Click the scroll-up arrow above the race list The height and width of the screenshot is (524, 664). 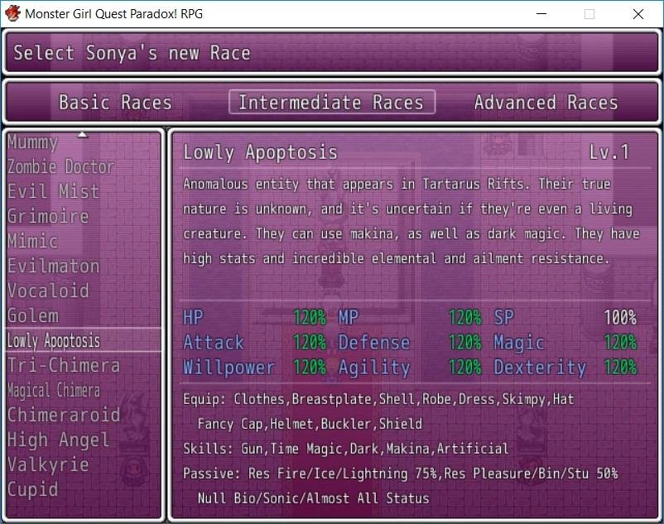tap(83, 135)
